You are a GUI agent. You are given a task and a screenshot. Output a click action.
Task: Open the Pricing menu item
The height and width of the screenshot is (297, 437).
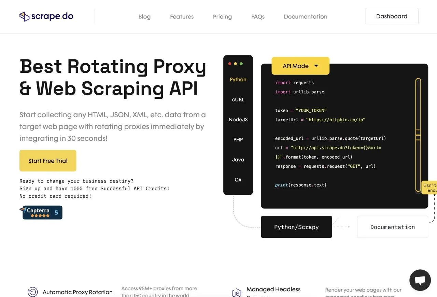222,16
